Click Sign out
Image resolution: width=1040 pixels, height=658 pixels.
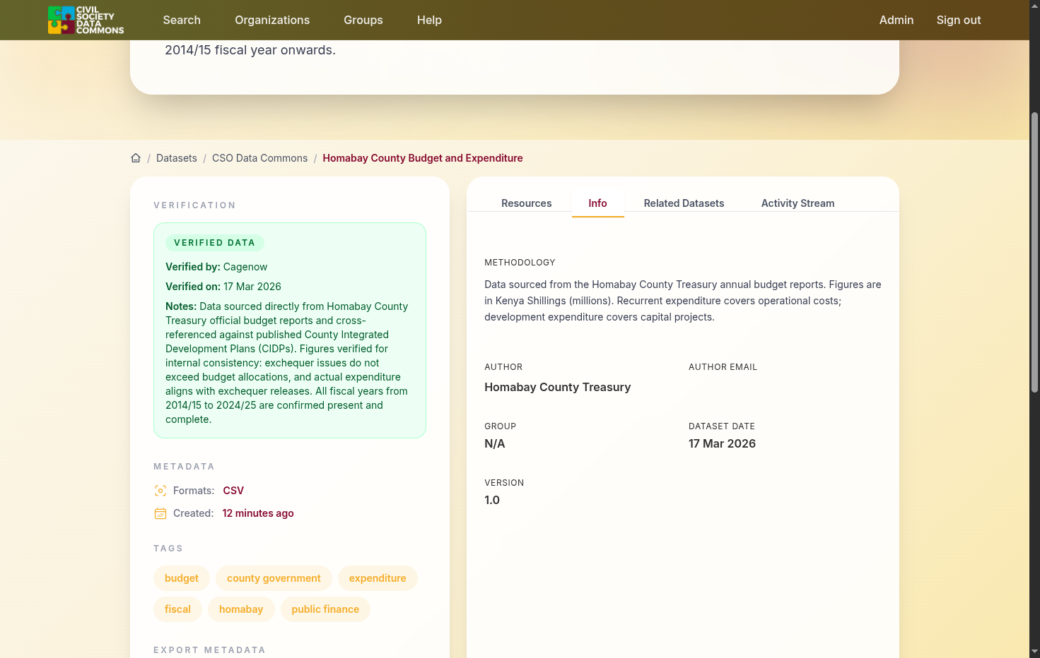959,20
